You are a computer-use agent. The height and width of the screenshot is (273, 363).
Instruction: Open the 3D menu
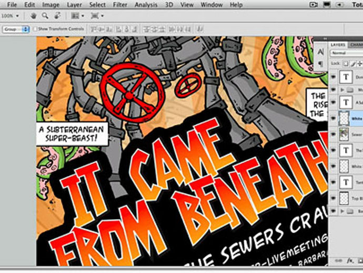[x=169, y=5]
